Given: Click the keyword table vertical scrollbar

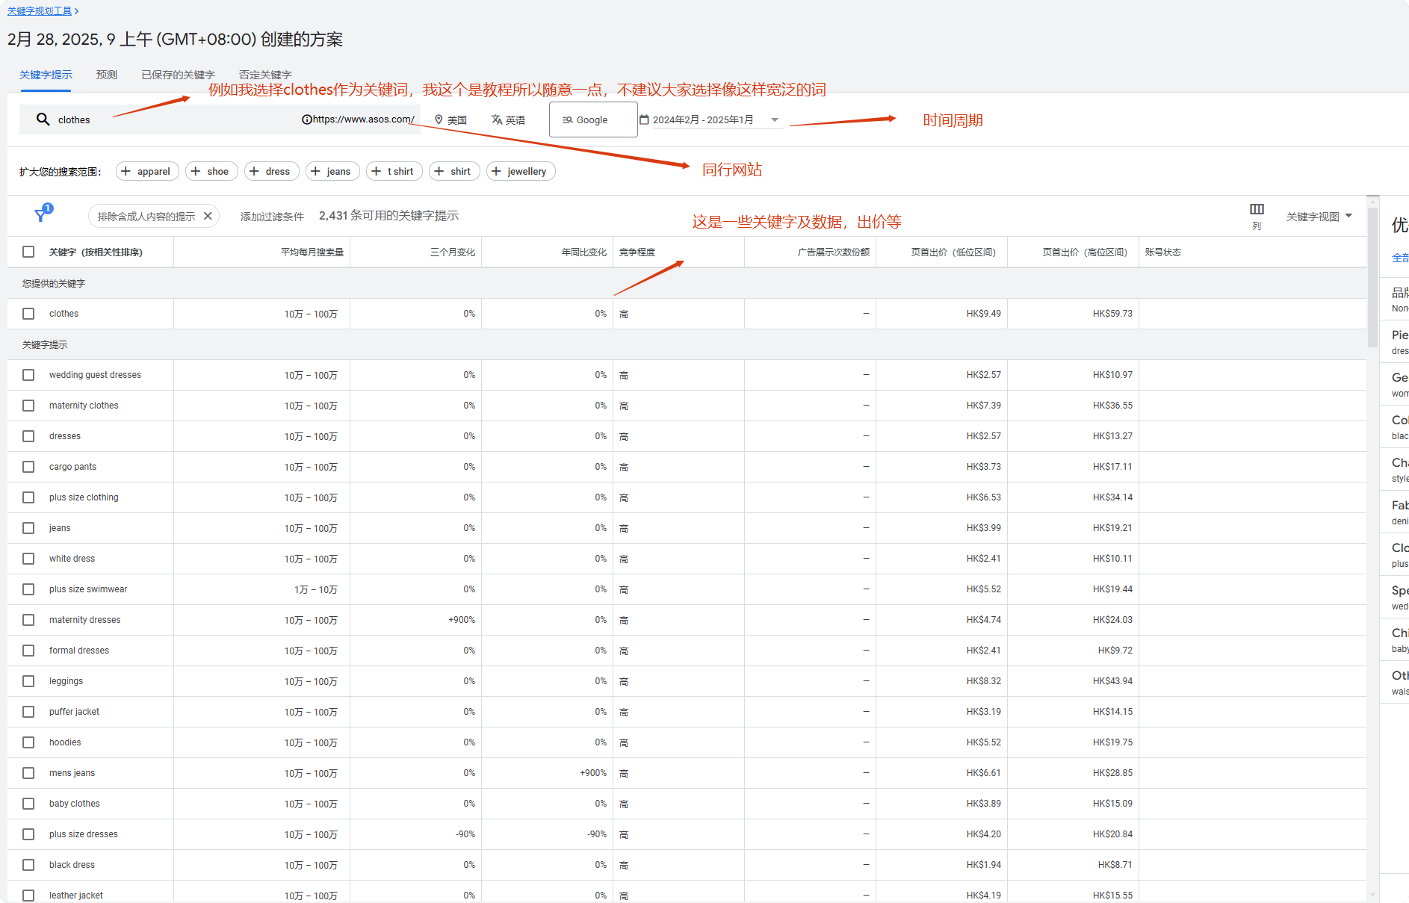Looking at the screenshot, I should tap(1372, 276).
